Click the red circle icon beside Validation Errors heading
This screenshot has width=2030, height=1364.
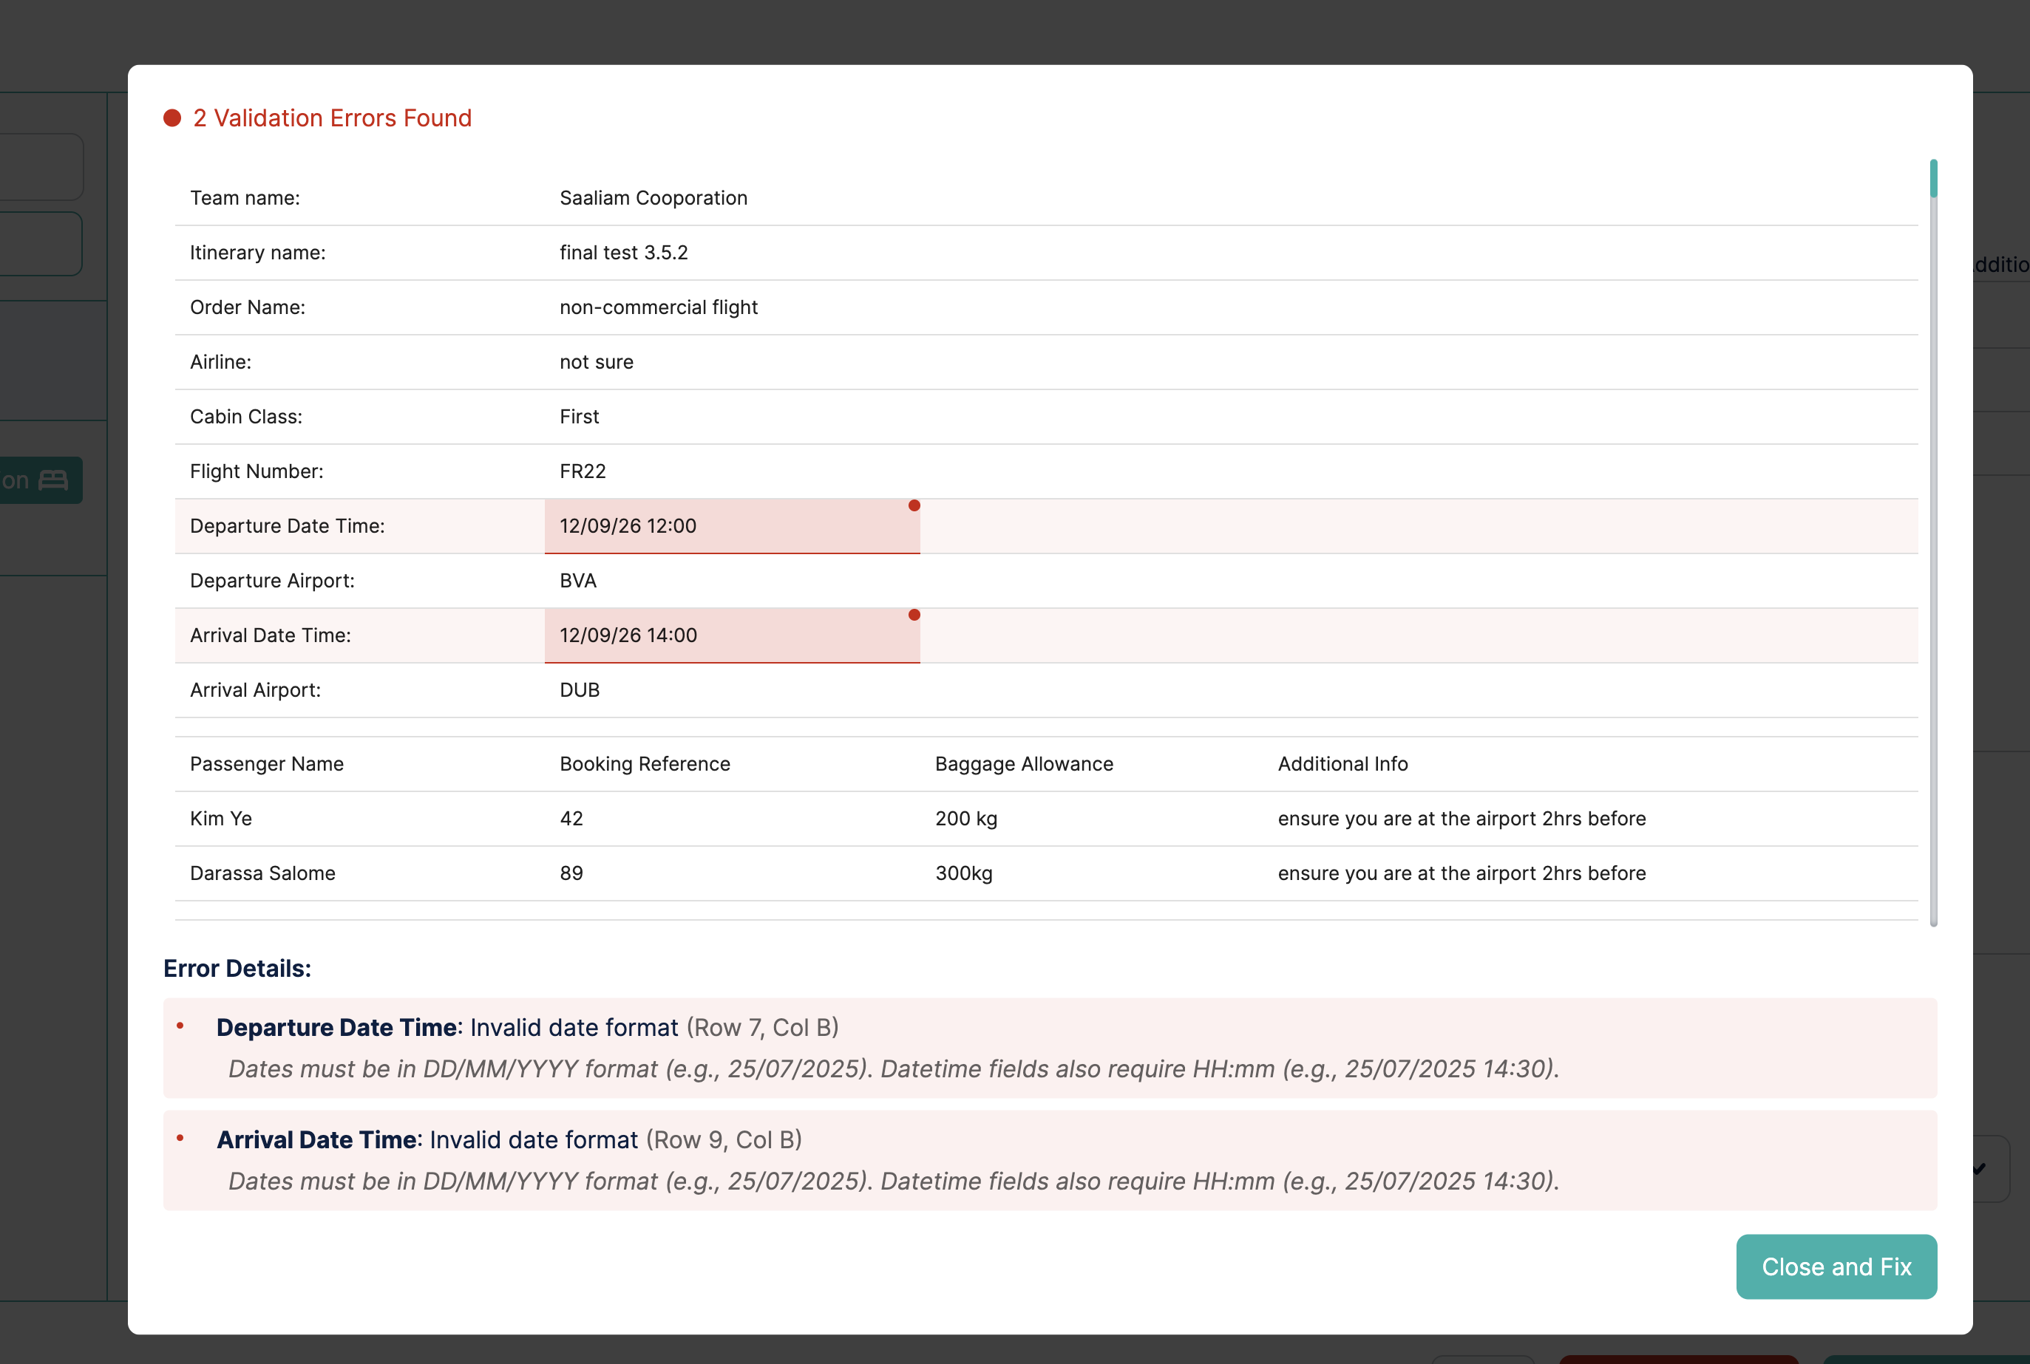pos(172,117)
